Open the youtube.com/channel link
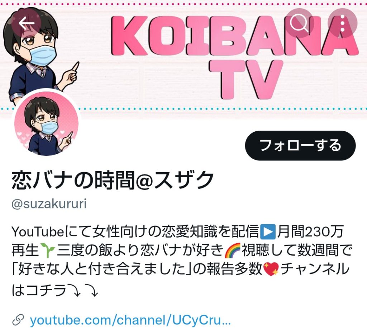 [x=130, y=320]
